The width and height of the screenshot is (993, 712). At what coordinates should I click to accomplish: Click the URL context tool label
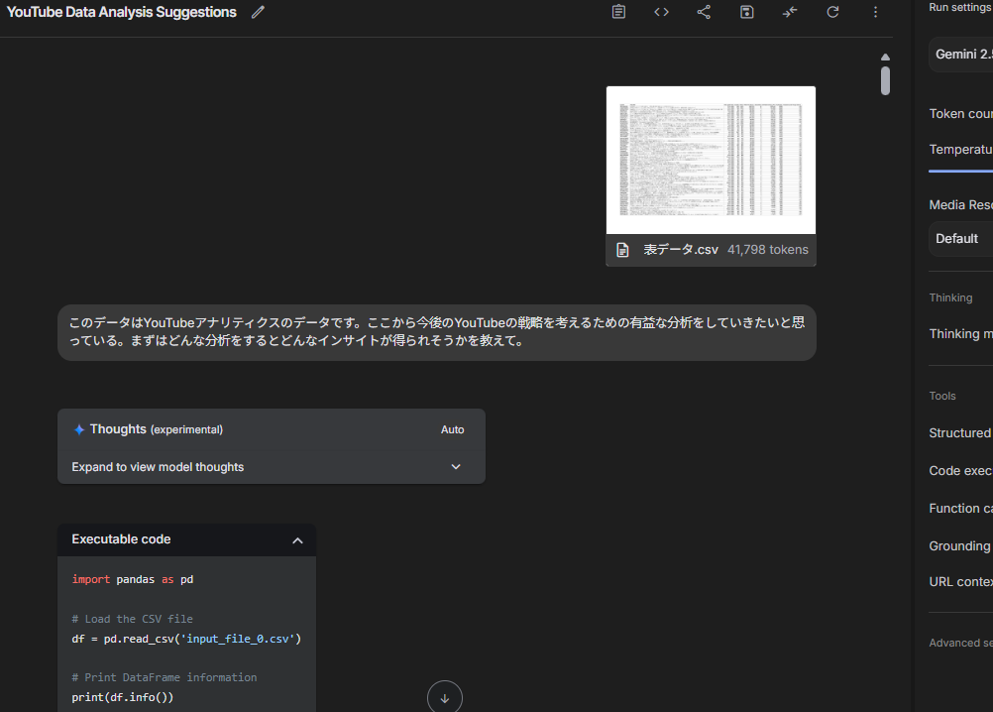960,581
